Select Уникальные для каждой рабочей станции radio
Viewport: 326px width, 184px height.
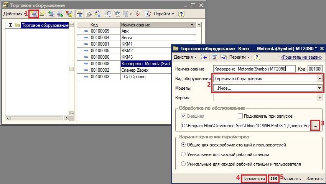point(183,154)
